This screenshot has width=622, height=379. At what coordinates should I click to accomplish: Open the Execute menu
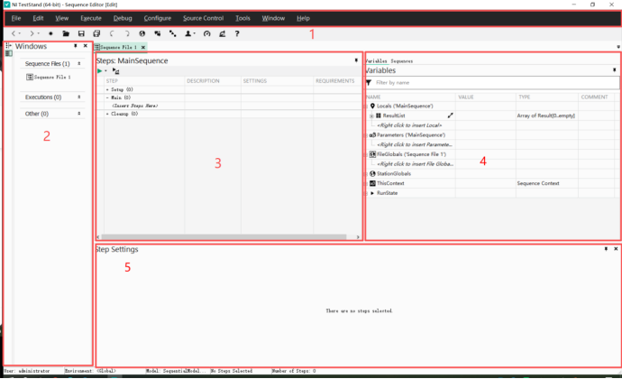(91, 18)
